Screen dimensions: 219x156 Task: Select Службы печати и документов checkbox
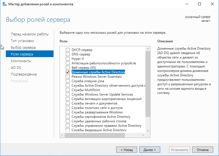pyautogui.click(x=67, y=103)
